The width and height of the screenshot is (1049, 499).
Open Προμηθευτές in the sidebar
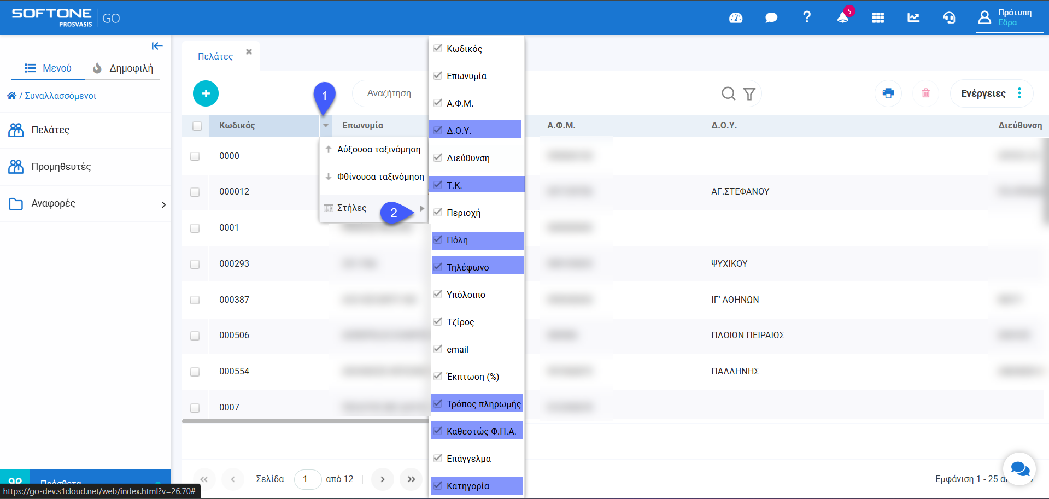coord(61,167)
